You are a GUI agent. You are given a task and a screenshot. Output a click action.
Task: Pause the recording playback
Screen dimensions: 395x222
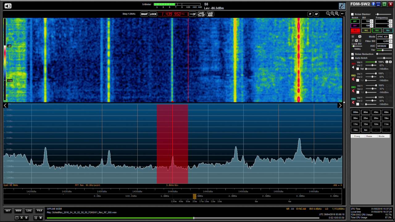[36, 218]
